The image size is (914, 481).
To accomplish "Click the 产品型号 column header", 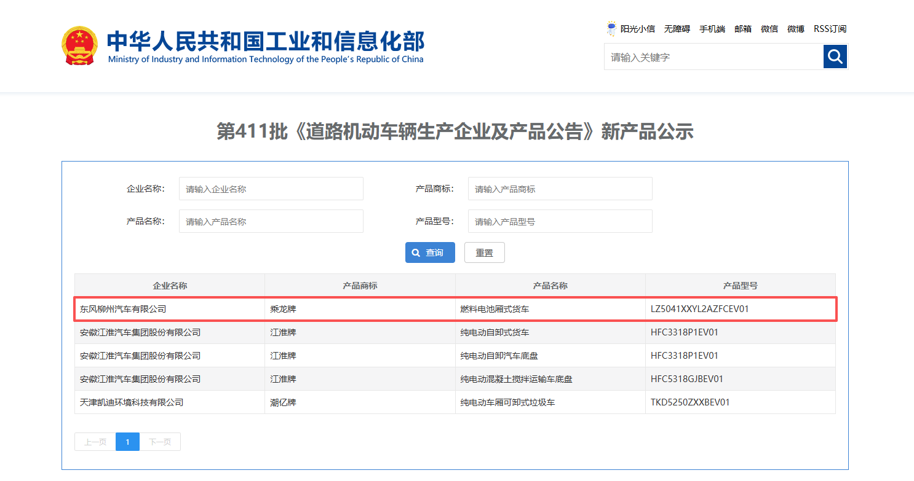I will 741,286.
